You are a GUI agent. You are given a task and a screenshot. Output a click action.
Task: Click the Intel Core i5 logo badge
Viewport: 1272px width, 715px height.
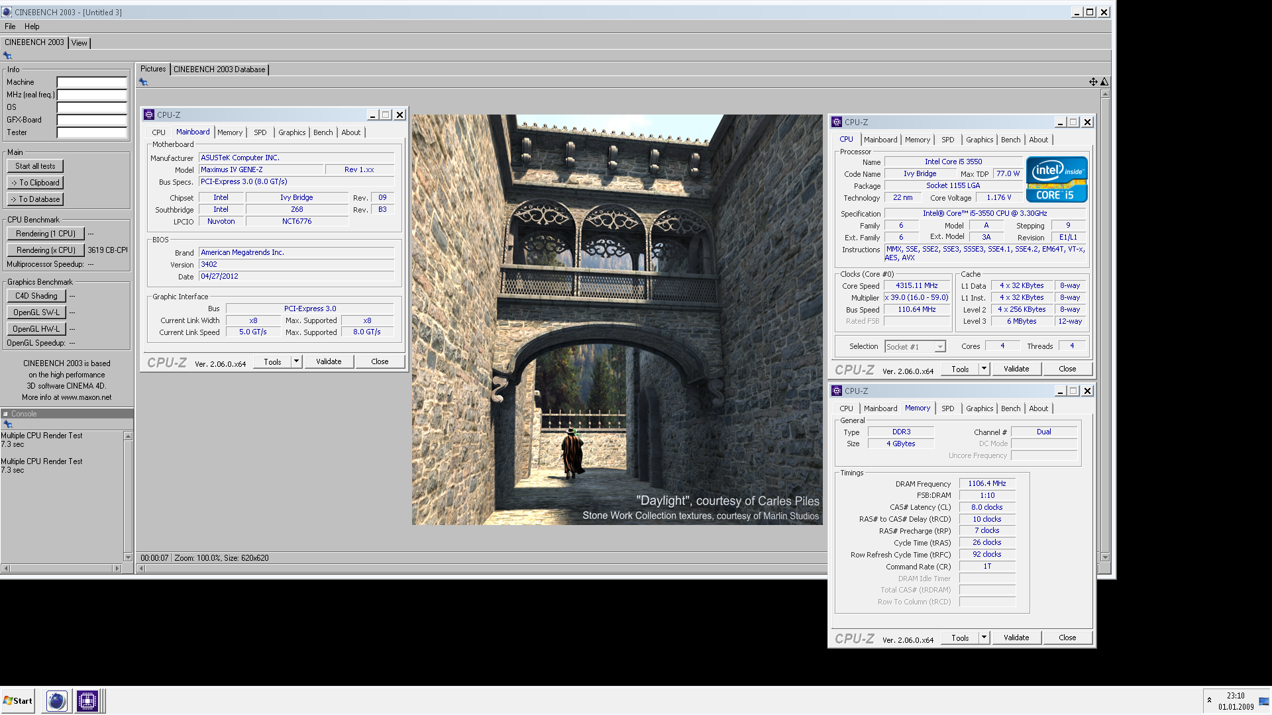click(x=1057, y=179)
